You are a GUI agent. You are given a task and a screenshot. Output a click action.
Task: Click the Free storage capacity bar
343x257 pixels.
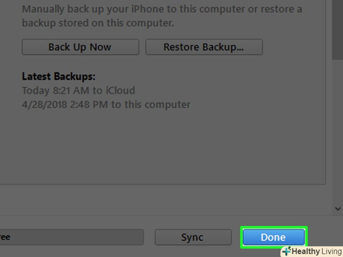pos(71,237)
